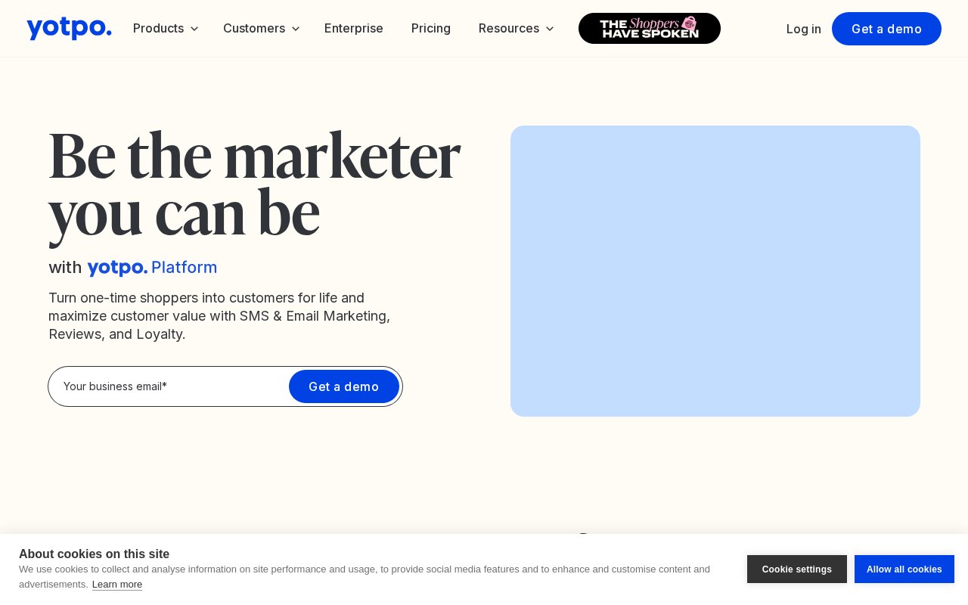Expand the Customers dropdown chevron

(x=296, y=29)
